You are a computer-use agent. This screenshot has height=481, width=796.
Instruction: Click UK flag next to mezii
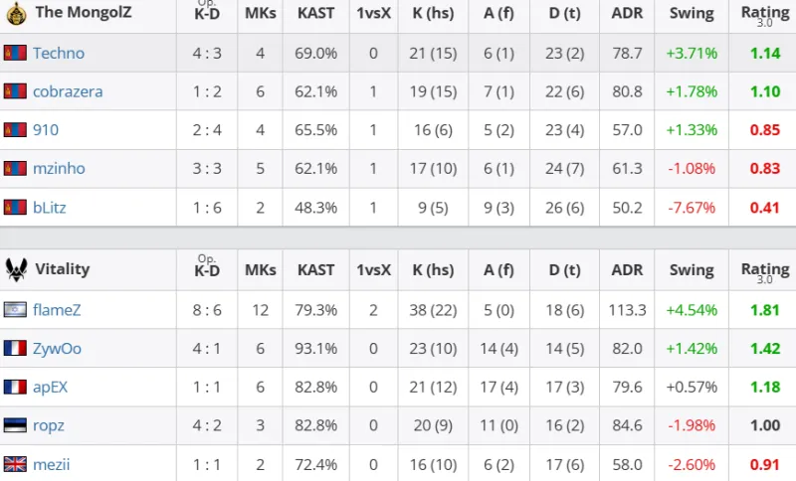15,464
